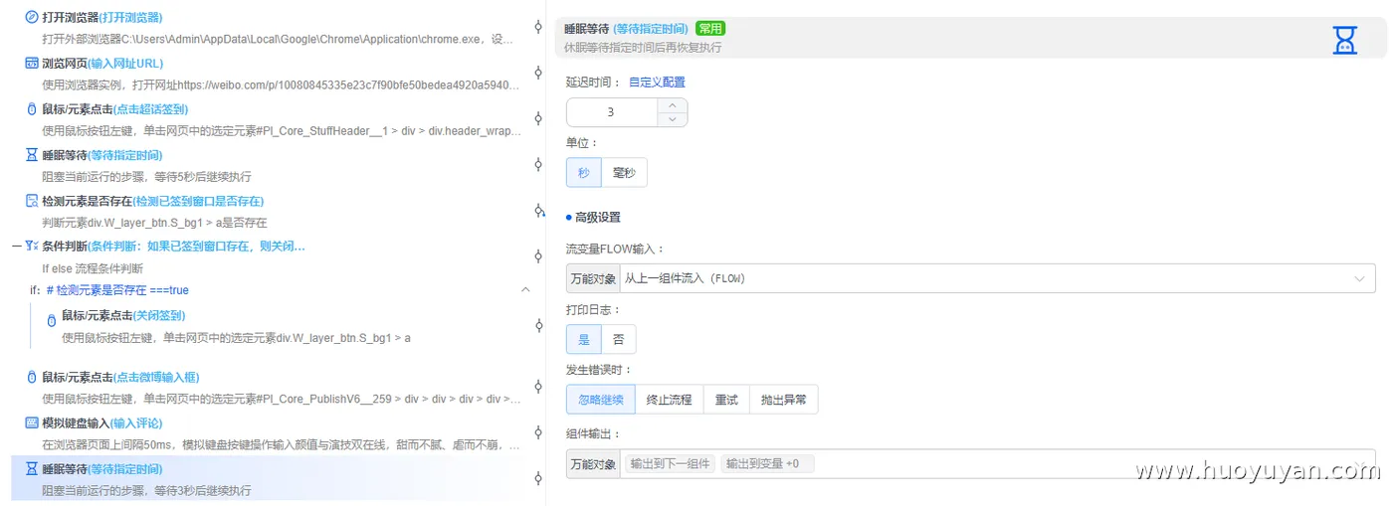Select the 毫秒 unit option

coord(624,173)
